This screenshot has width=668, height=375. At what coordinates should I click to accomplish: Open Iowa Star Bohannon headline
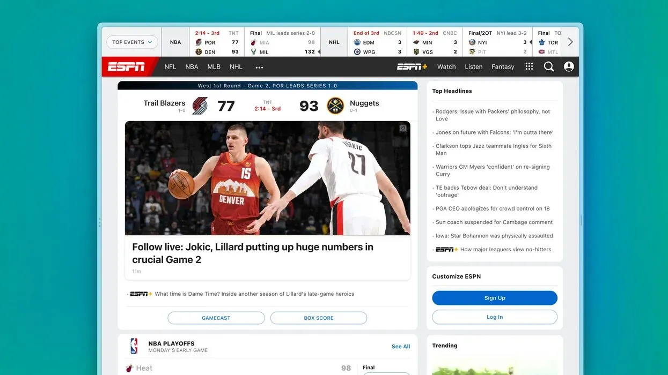(x=494, y=236)
